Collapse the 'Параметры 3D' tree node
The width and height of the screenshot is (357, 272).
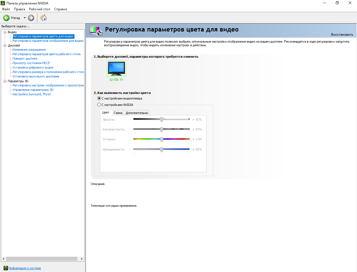tap(5, 81)
